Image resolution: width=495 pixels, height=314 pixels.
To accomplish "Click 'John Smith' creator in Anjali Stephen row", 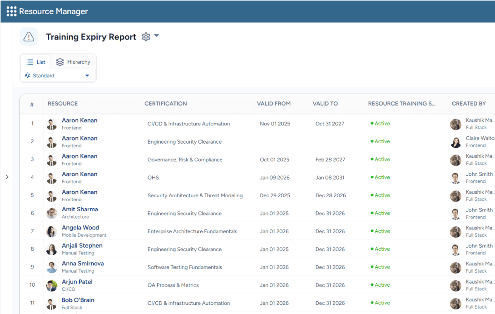I will click(479, 246).
